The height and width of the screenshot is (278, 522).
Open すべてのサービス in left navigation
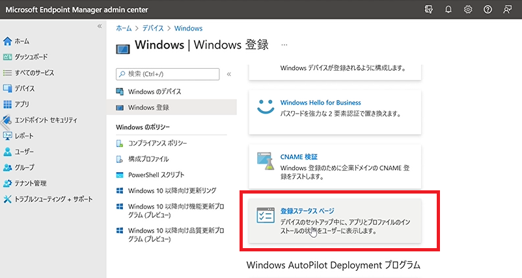tap(34, 73)
